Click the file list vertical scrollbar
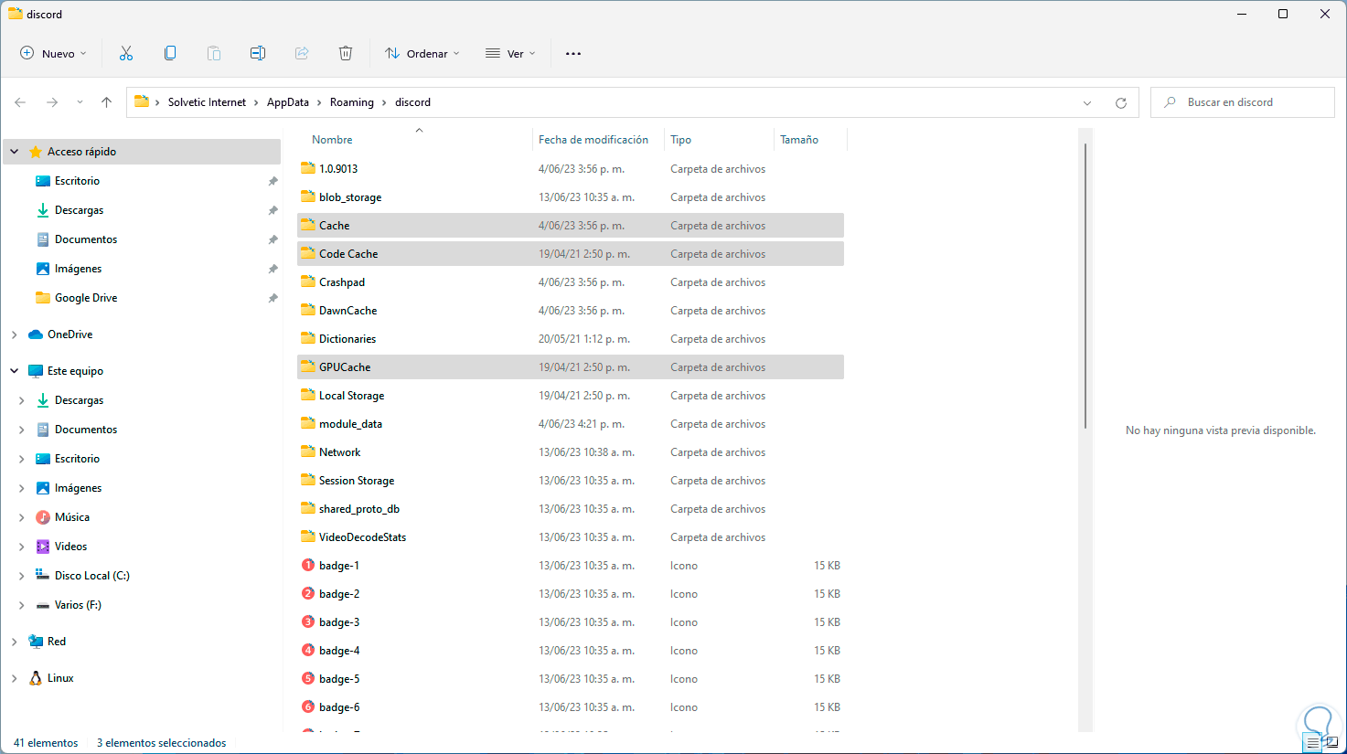1347x754 pixels. (x=1085, y=285)
